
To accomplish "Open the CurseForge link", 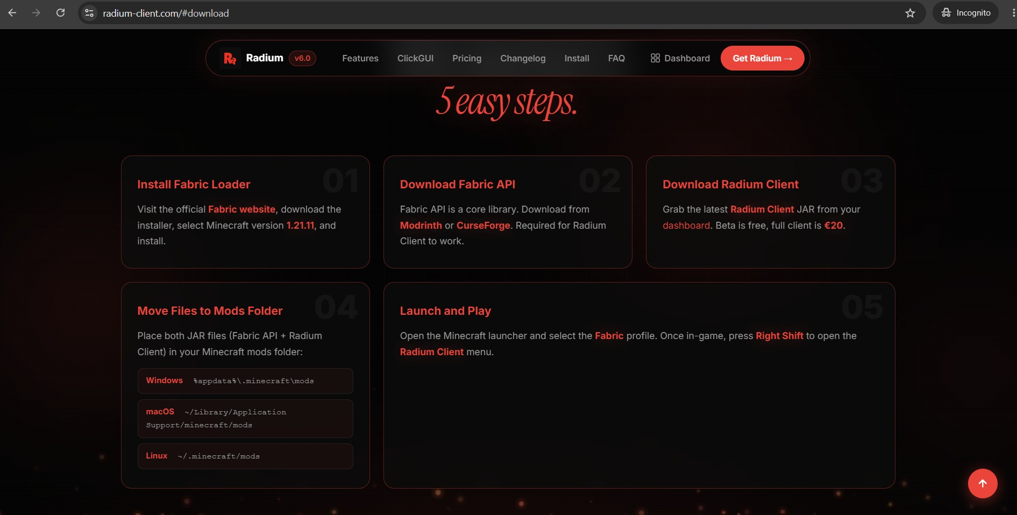I will (483, 225).
